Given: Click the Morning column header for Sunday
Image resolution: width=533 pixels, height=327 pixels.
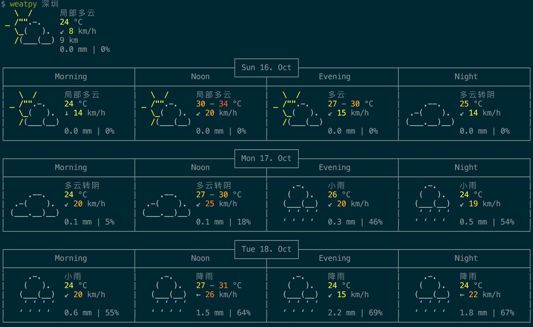Looking at the screenshot, I should pos(71,77).
